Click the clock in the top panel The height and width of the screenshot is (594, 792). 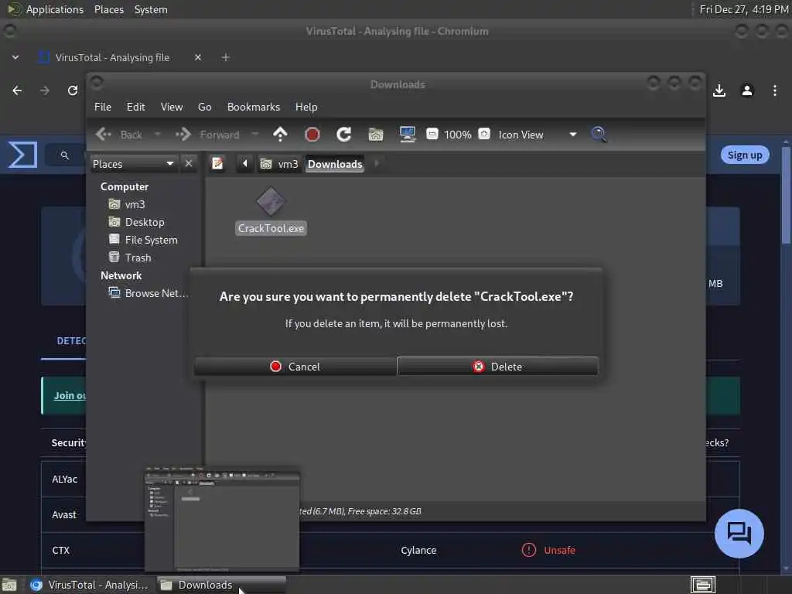[x=744, y=9]
